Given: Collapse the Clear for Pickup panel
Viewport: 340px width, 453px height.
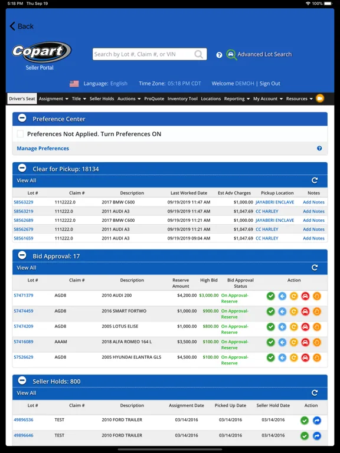Looking at the screenshot, I should (x=22, y=168).
